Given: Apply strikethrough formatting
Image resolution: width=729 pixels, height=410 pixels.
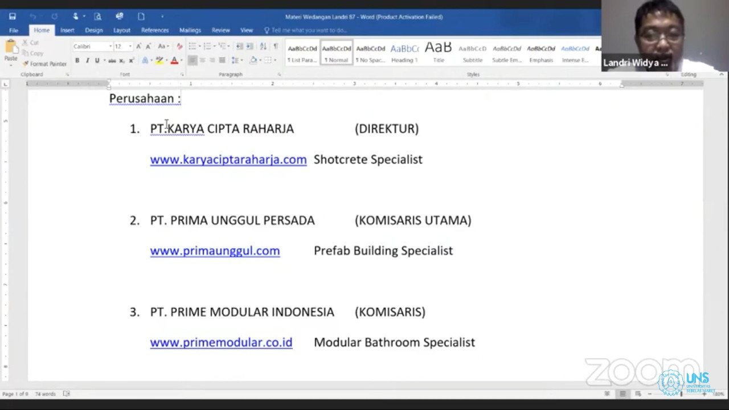Looking at the screenshot, I should click(112, 60).
